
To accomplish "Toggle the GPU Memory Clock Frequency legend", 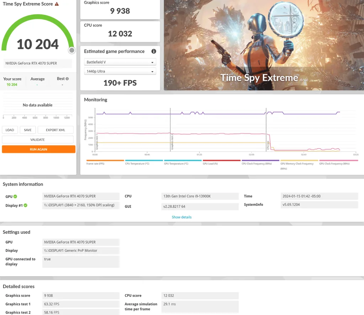I will 299,165.
